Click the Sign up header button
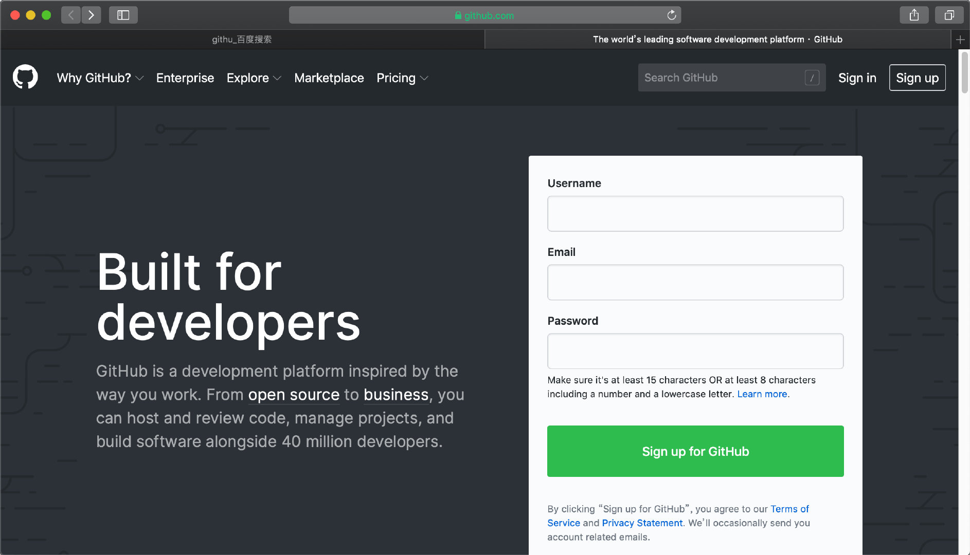Image resolution: width=970 pixels, height=555 pixels. pos(918,78)
